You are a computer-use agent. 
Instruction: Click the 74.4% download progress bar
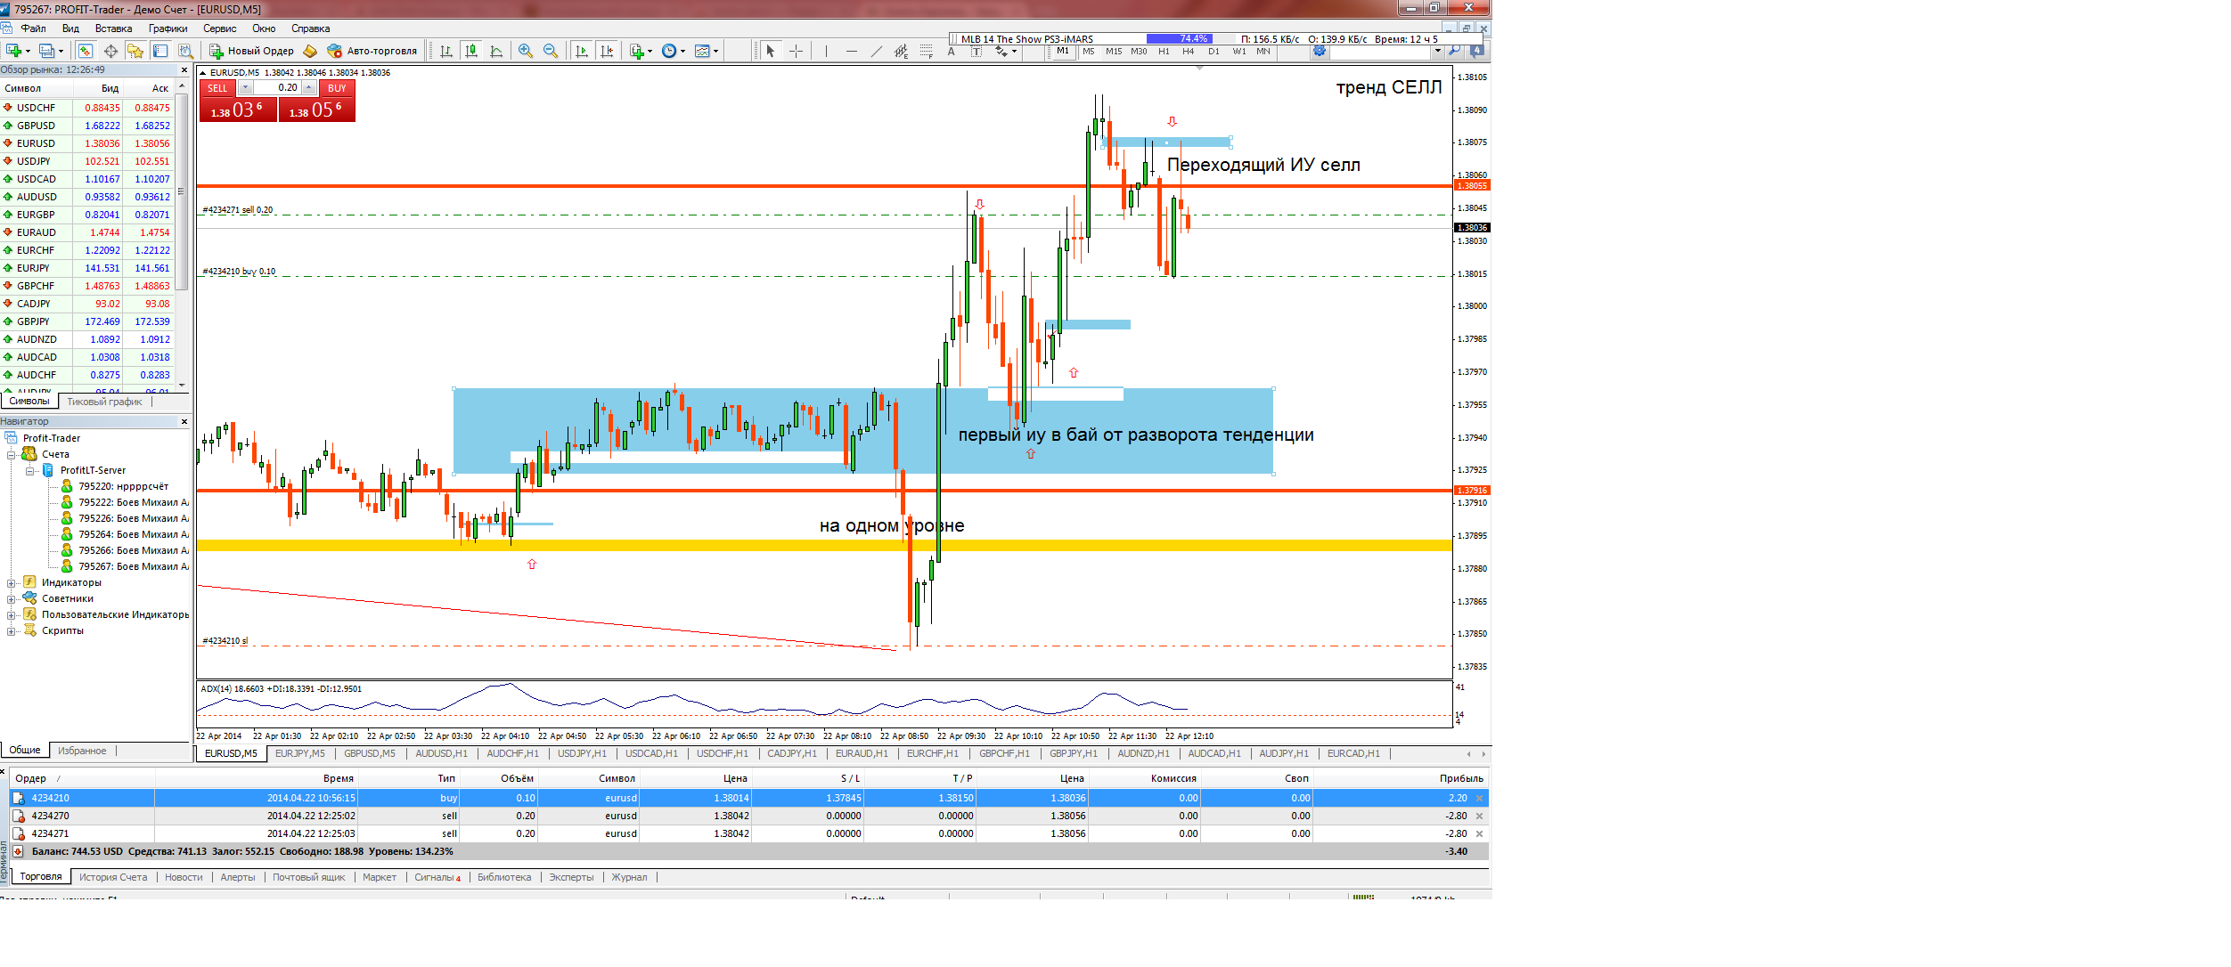pyautogui.click(x=1192, y=39)
